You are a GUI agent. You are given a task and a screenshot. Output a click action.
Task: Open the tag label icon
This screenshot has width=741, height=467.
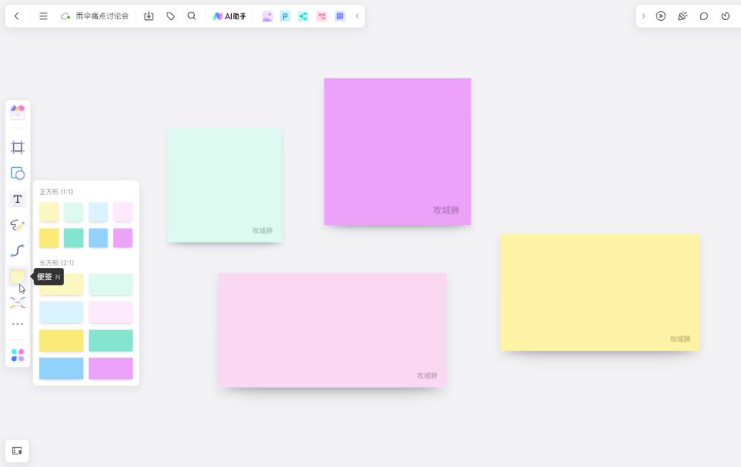170,16
